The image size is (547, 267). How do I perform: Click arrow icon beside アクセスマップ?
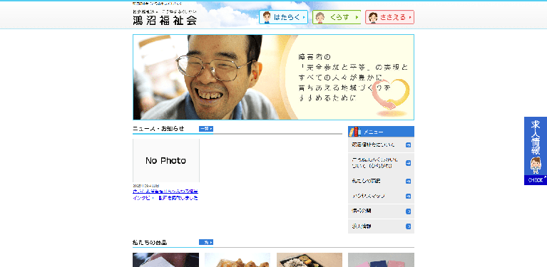[408, 196]
